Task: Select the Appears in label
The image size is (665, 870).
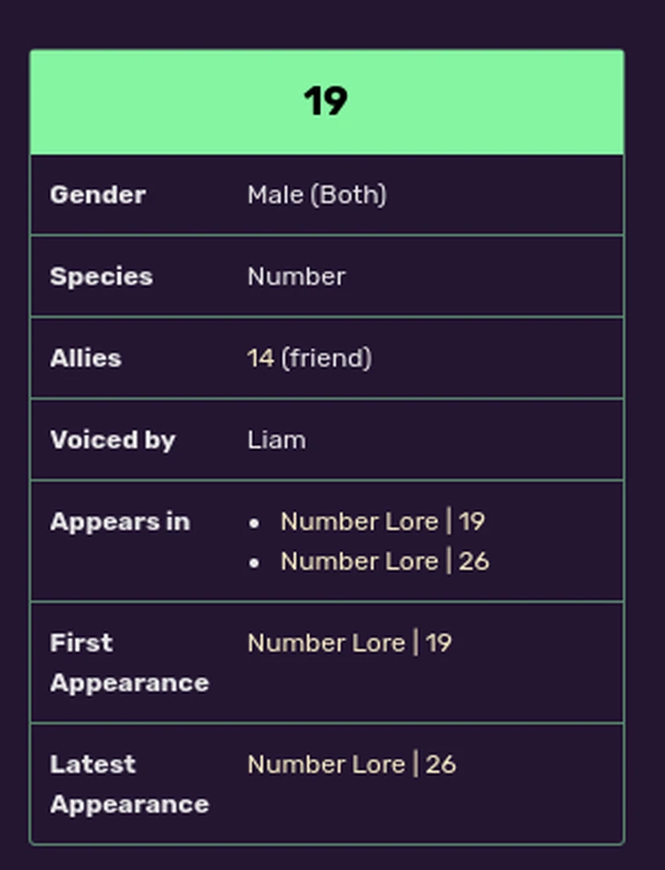Action: (x=120, y=521)
